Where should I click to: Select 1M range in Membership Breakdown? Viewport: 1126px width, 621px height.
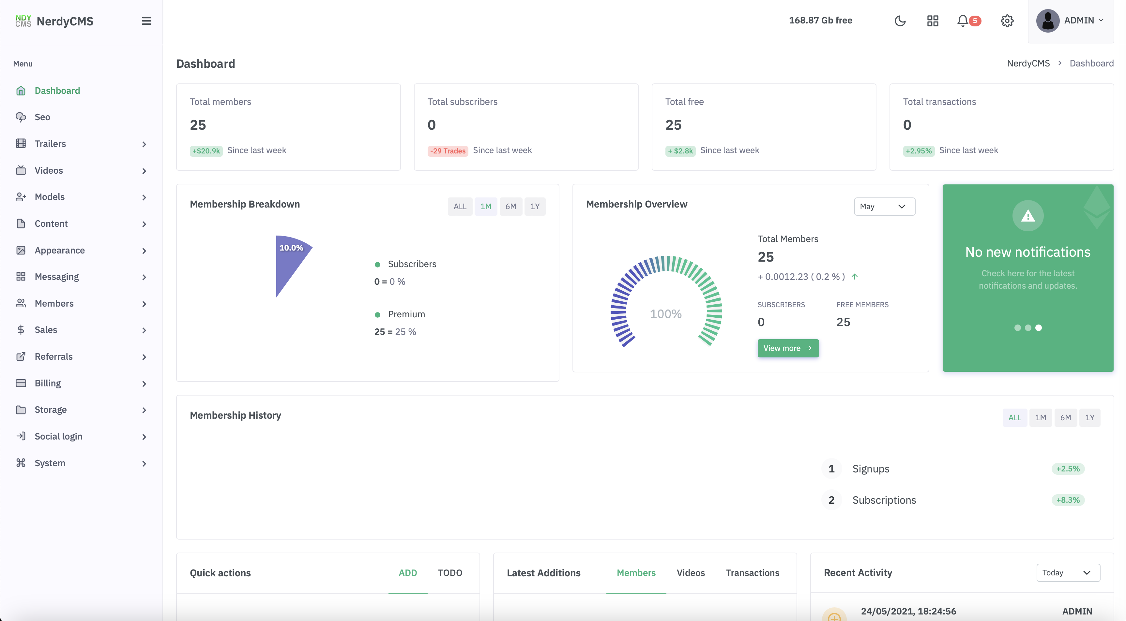(x=486, y=207)
